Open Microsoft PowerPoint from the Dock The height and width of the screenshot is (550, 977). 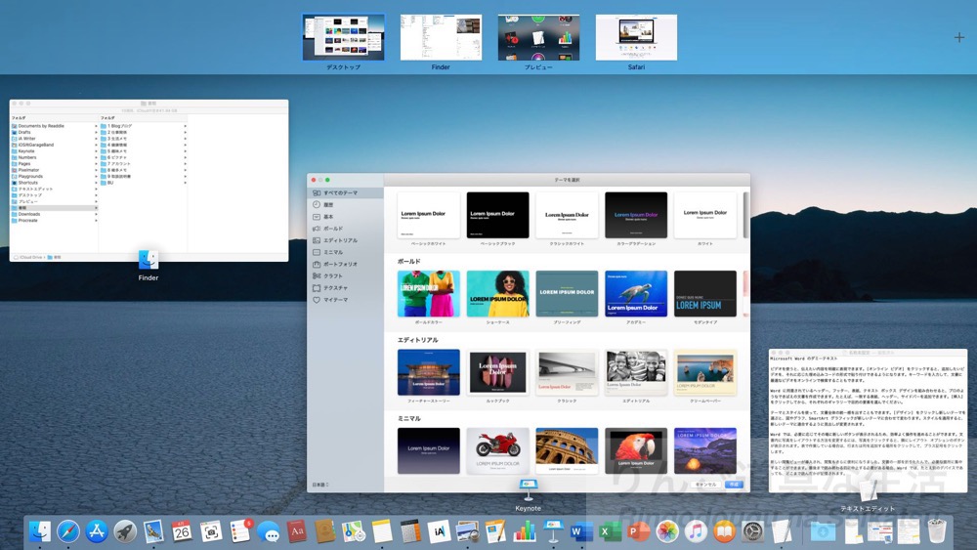point(639,531)
